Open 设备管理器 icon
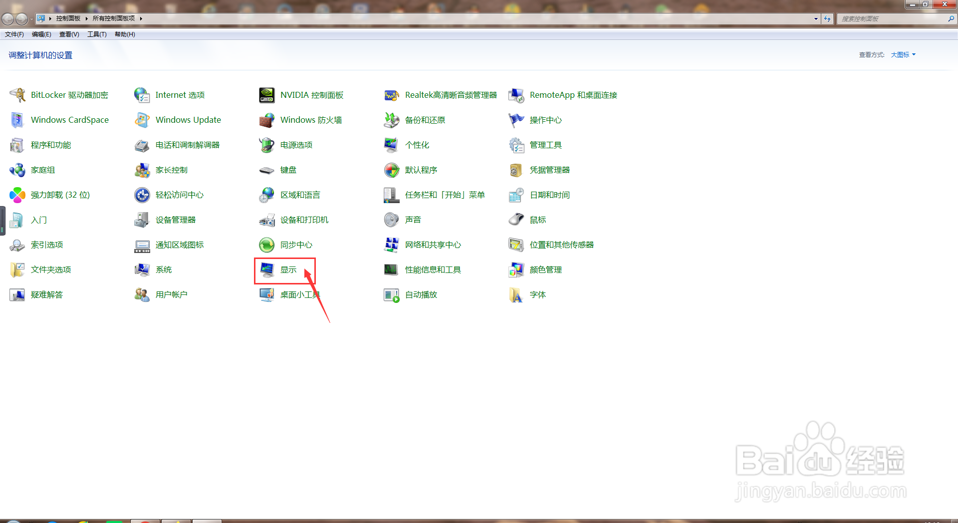This screenshot has width=958, height=523. (142, 220)
